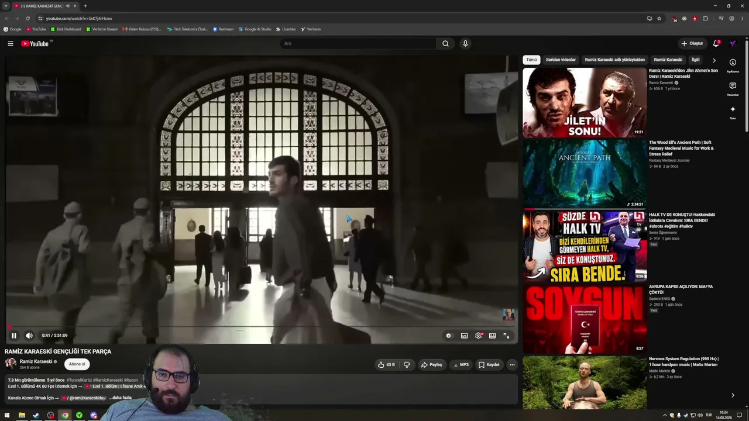The width and height of the screenshot is (749, 421).
Task: Subscribe with the Abone ol button
Action: (x=77, y=364)
